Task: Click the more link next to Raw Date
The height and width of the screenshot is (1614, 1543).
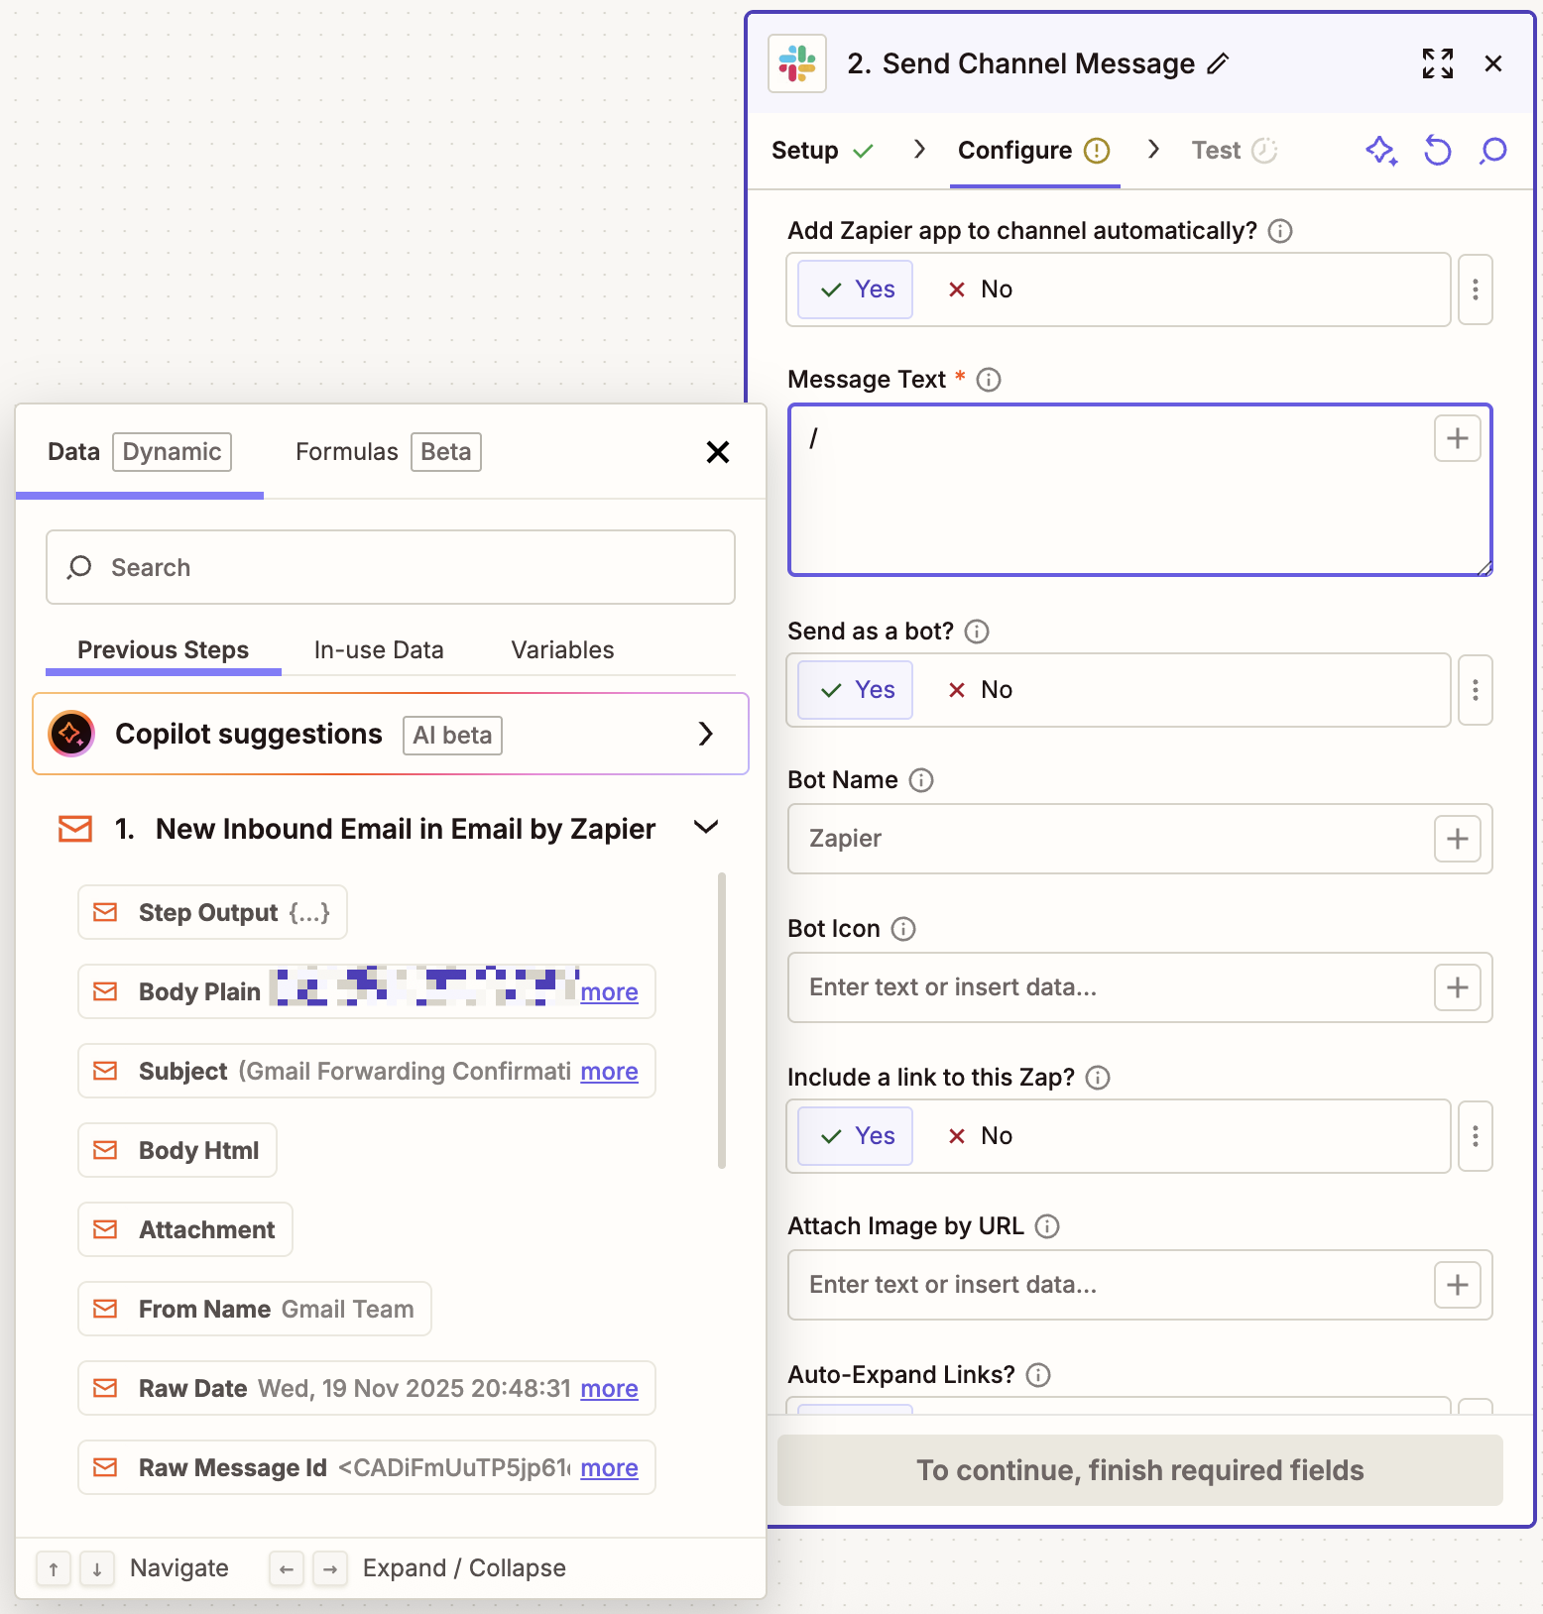Action: [x=609, y=1388]
